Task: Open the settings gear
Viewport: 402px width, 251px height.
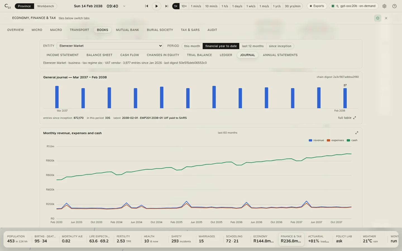Action: (x=384, y=6)
